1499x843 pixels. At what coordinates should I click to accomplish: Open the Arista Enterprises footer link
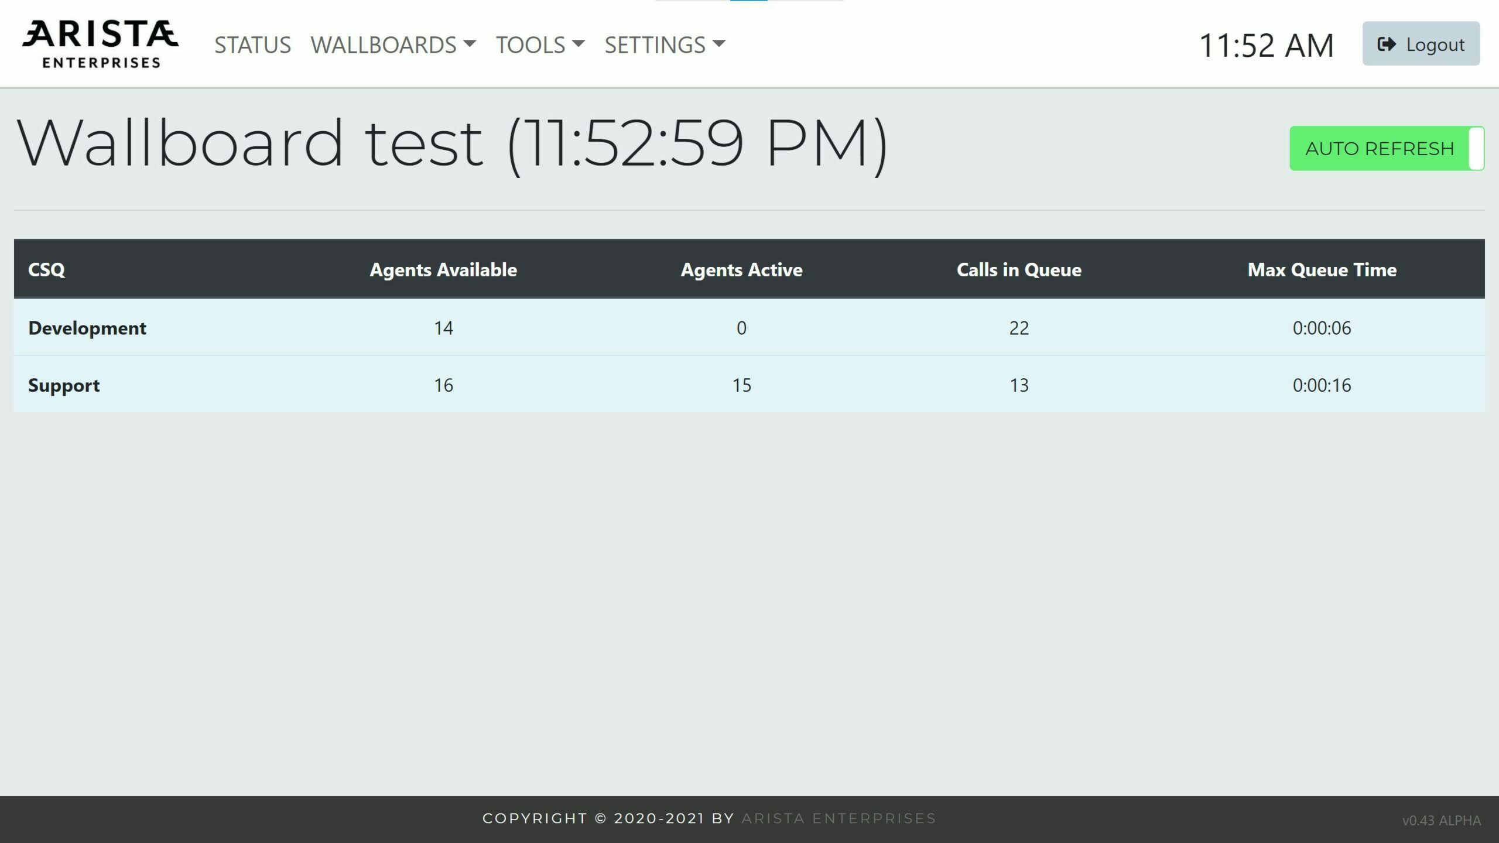pyautogui.click(x=839, y=818)
